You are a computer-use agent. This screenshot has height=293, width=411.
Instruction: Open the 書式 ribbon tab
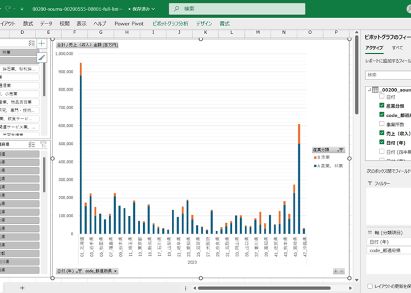225,24
